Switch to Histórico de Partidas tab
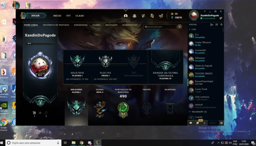Viewport: 256px width, 146px height. pos(56,25)
